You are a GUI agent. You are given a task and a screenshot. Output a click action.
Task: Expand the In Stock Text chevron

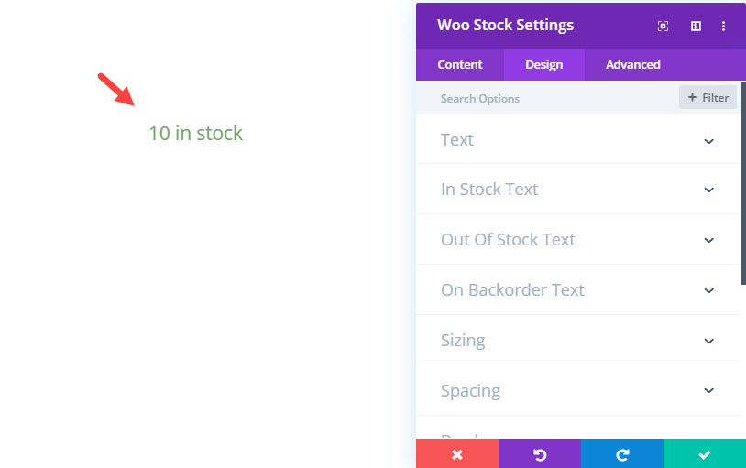coord(709,190)
